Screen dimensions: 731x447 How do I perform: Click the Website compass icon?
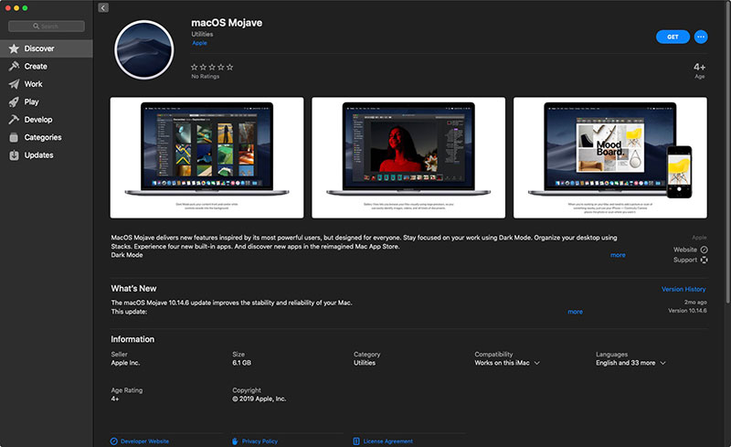pos(704,250)
